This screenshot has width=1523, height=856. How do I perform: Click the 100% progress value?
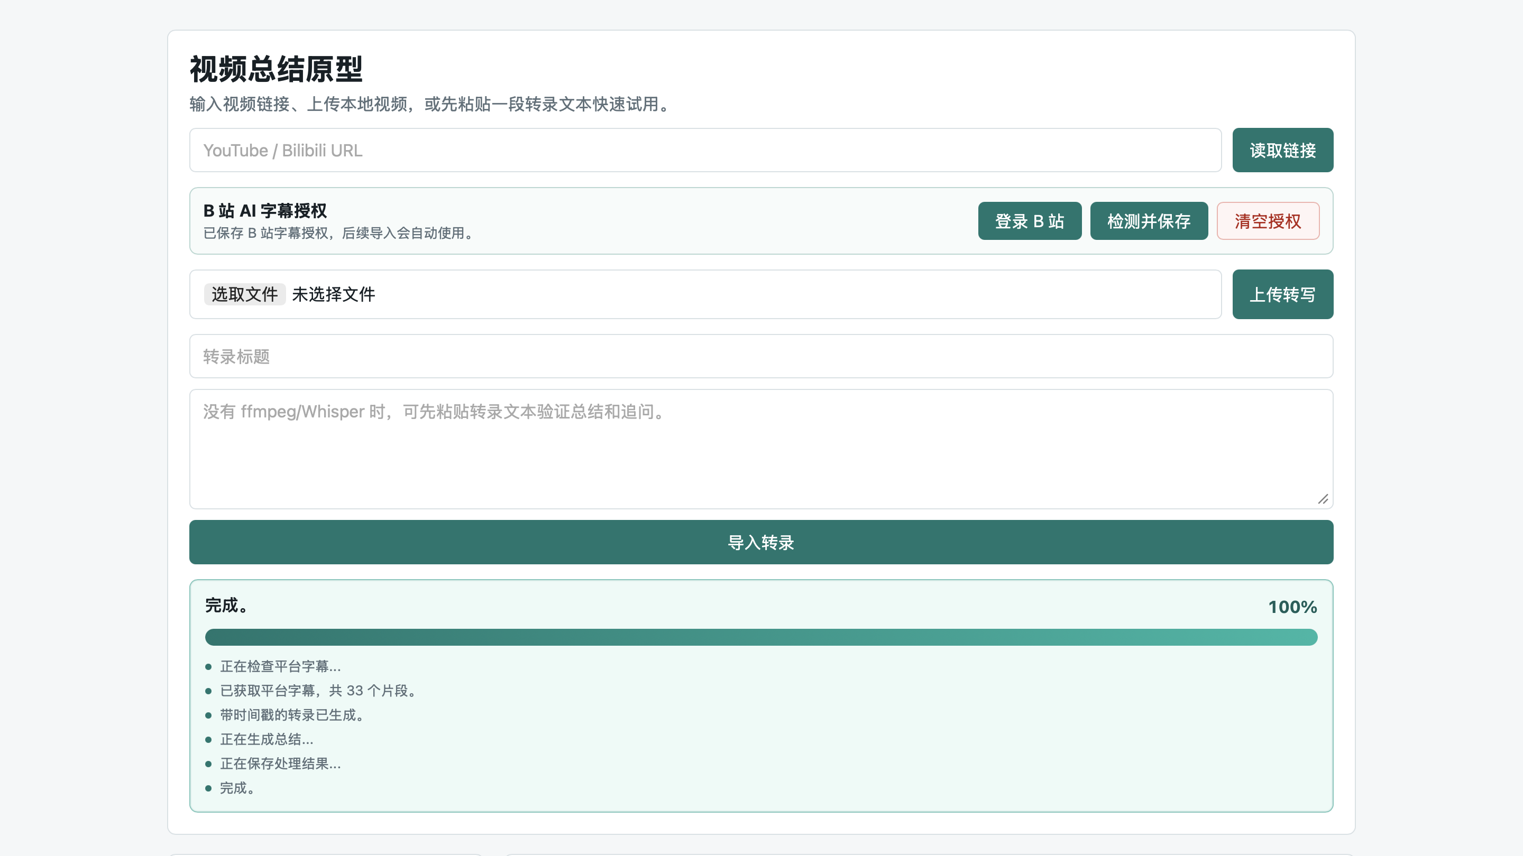[x=1292, y=607]
